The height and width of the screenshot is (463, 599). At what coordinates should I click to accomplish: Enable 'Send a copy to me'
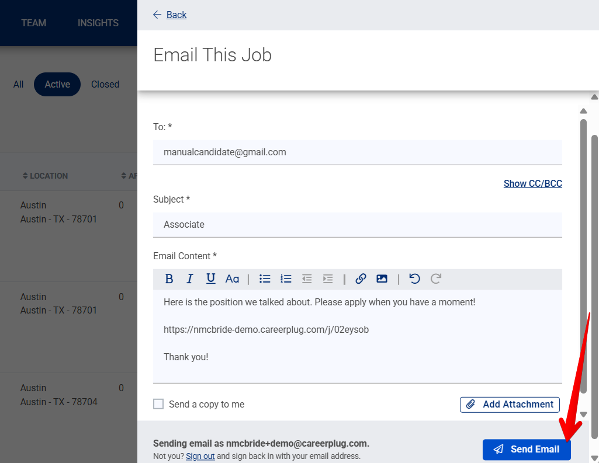(158, 404)
